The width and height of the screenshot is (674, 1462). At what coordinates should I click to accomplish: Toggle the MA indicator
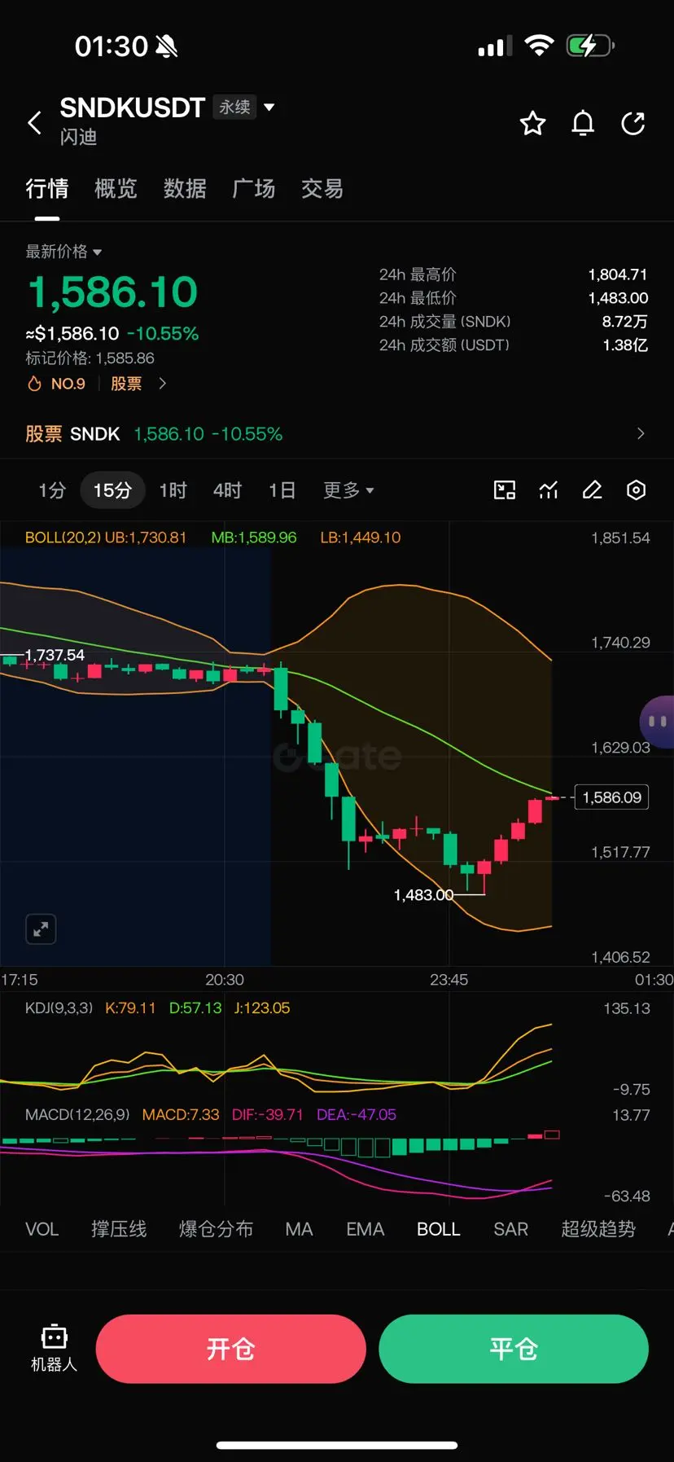tap(299, 1229)
